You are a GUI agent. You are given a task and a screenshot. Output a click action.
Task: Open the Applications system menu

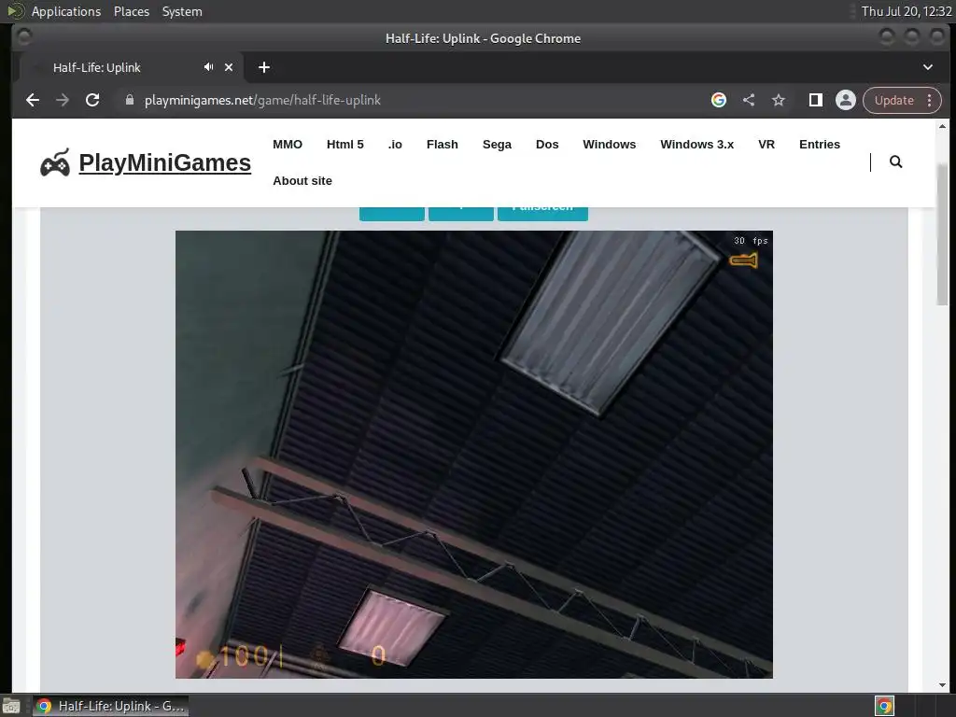(x=66, y=11)
